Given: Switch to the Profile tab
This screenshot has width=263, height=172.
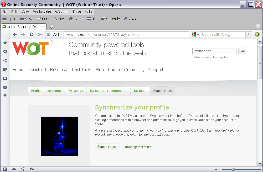Looking at the screenshot, I should pyautogui.click(x=35, y=91).
